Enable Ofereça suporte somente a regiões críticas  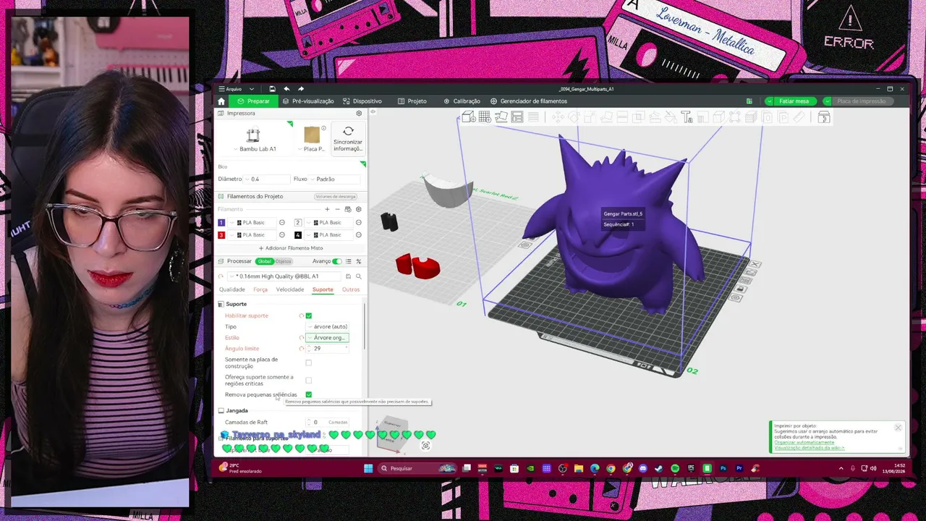(x=309, y=380)
